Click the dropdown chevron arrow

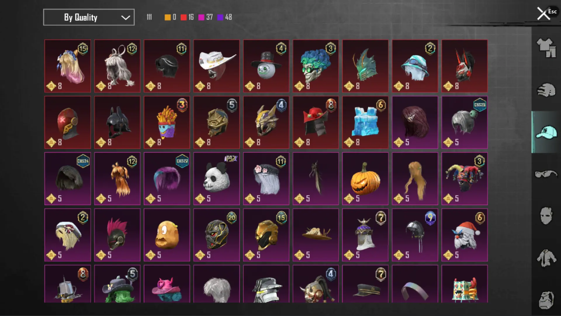[126, 18]
